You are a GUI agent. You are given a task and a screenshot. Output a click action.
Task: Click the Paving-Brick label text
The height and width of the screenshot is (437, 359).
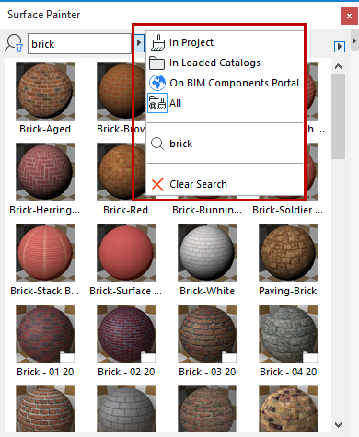pos(288,291)
